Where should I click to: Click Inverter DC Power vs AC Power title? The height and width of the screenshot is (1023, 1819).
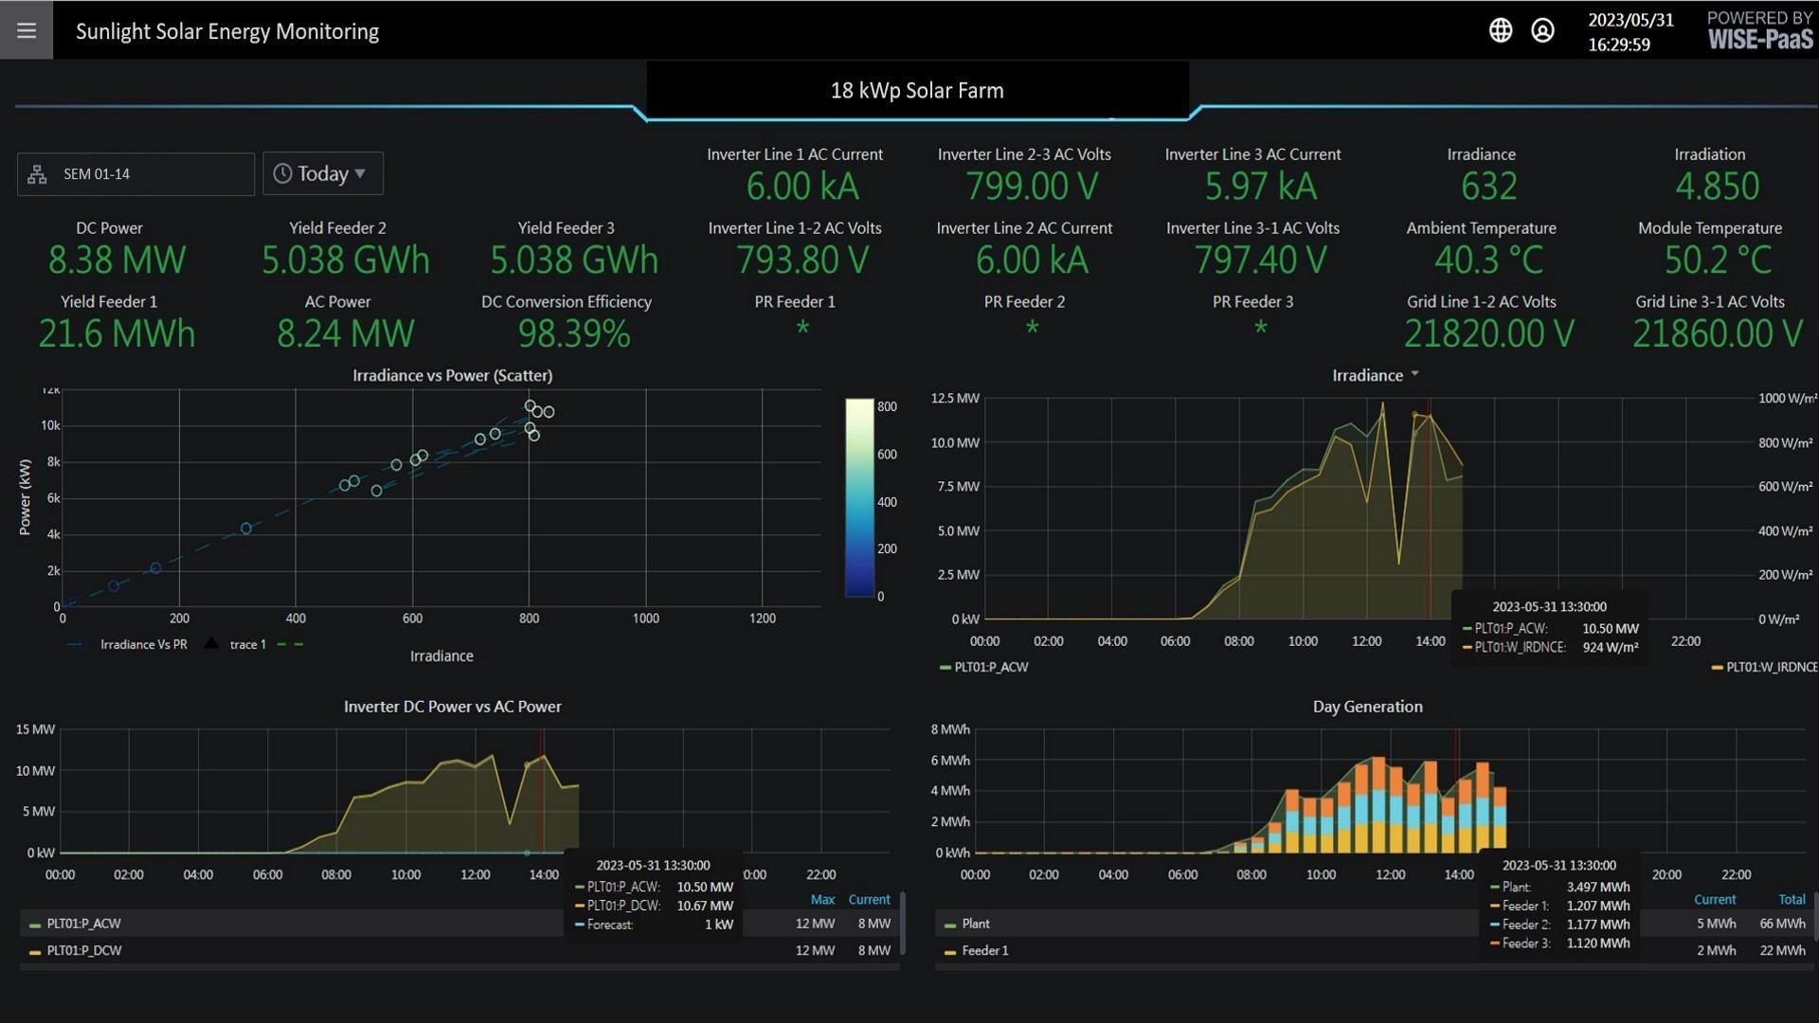(x=452, y=707)
